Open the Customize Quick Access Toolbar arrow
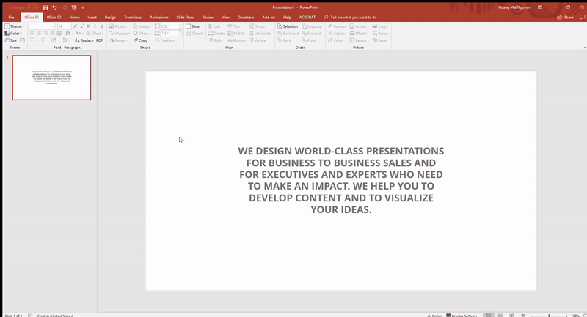The height and width of the screenshot is (317, 587). pos(83,7)
